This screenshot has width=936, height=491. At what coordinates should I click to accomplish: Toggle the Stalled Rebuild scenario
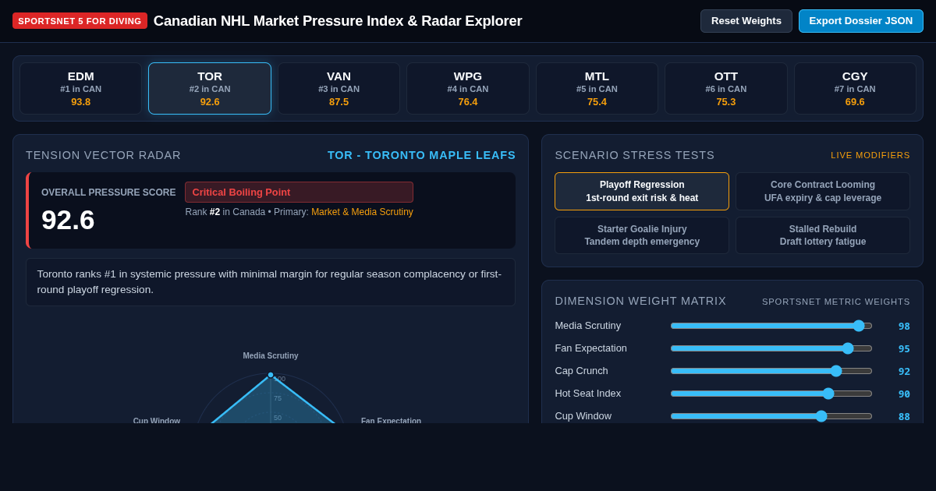(x=823, y=235)
